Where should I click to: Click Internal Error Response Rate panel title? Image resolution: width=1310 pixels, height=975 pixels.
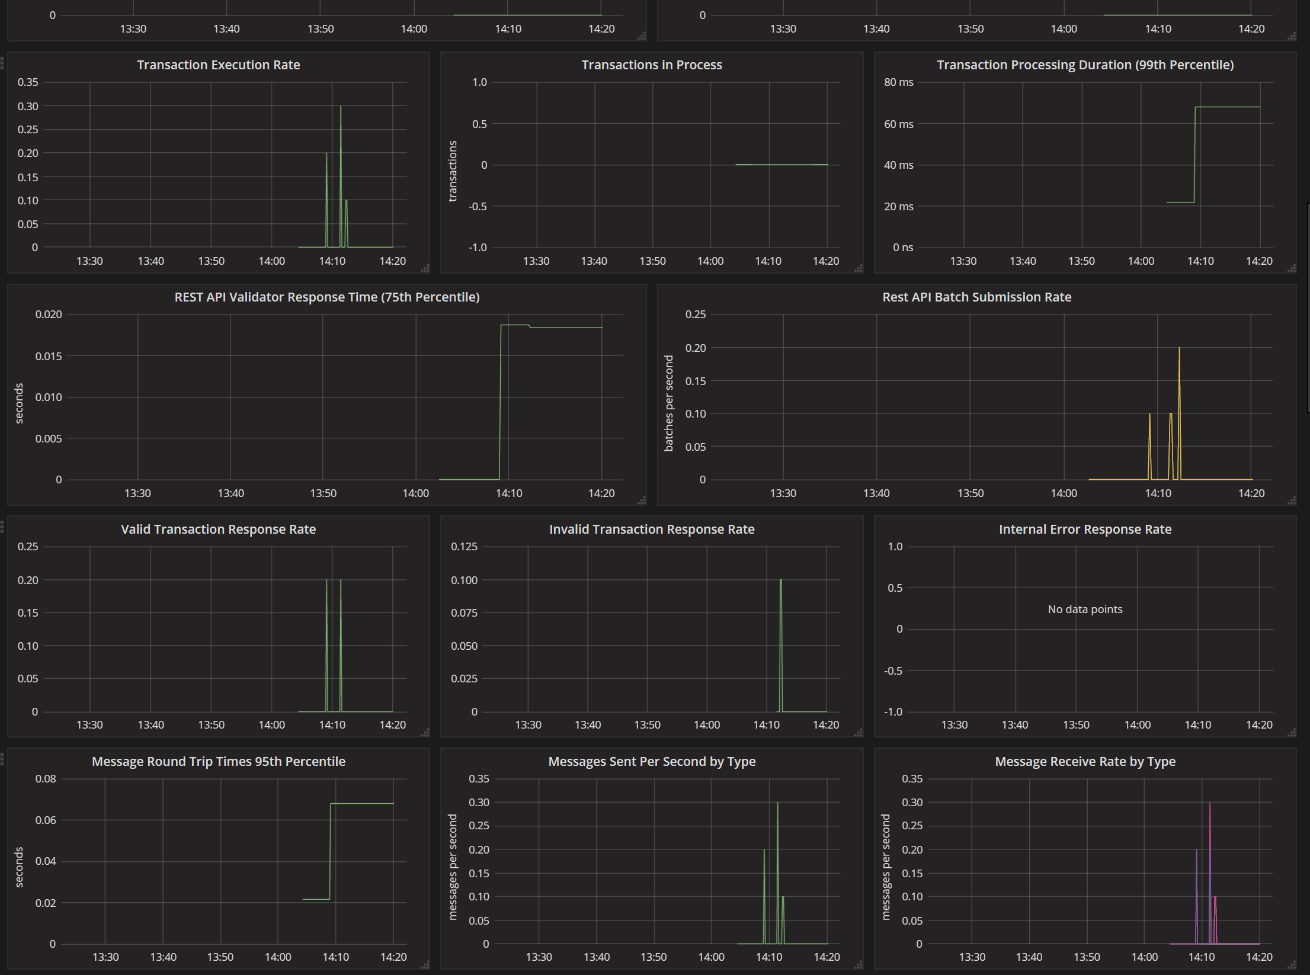tap(1085, 529)
